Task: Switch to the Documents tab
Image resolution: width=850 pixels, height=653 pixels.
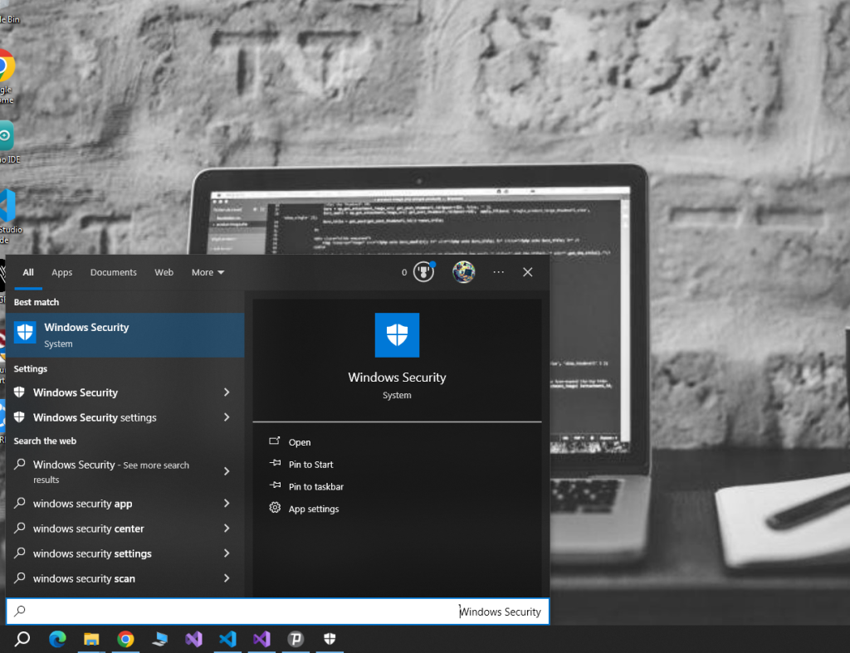Action: pos(113,272)
